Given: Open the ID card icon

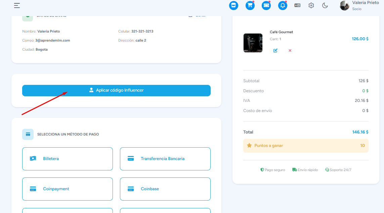Looking at the screenshot, I should click(x=297, y=5).
